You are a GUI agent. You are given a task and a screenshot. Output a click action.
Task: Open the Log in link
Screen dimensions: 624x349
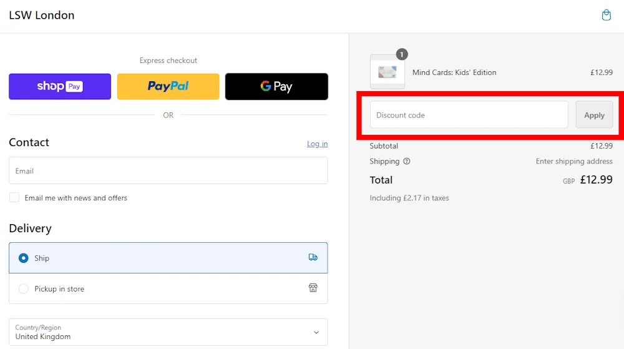tap(317, 144)
